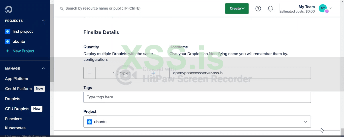Collapse the MANAGE section
This screenshot has width=344, height=137.
[x=43, y=68]
